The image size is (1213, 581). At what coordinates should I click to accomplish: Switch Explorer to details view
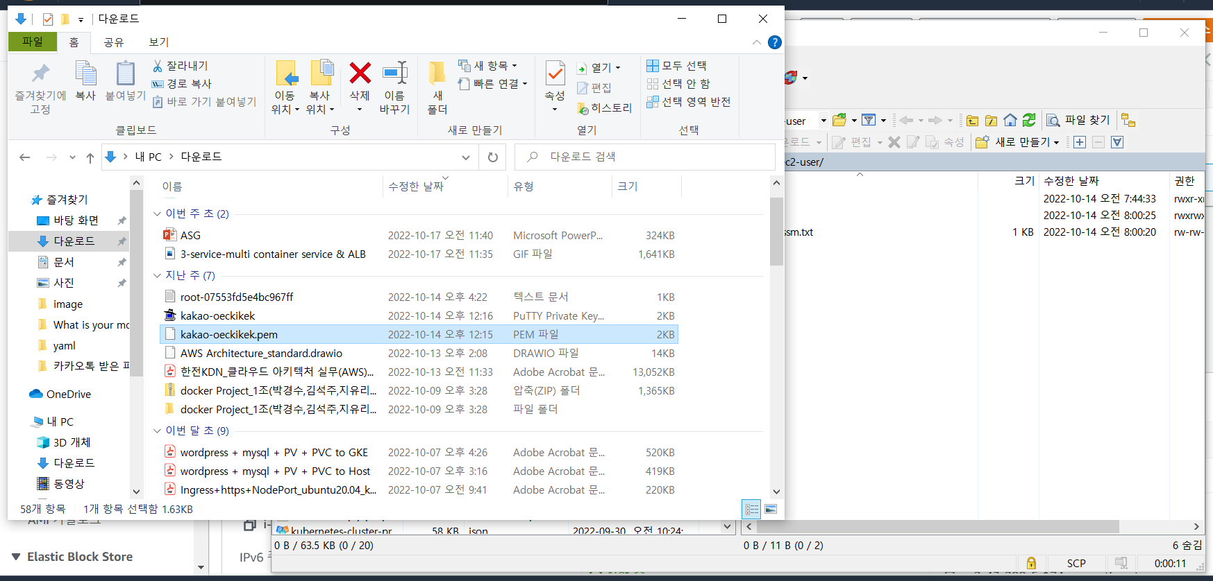coord(752,509)
